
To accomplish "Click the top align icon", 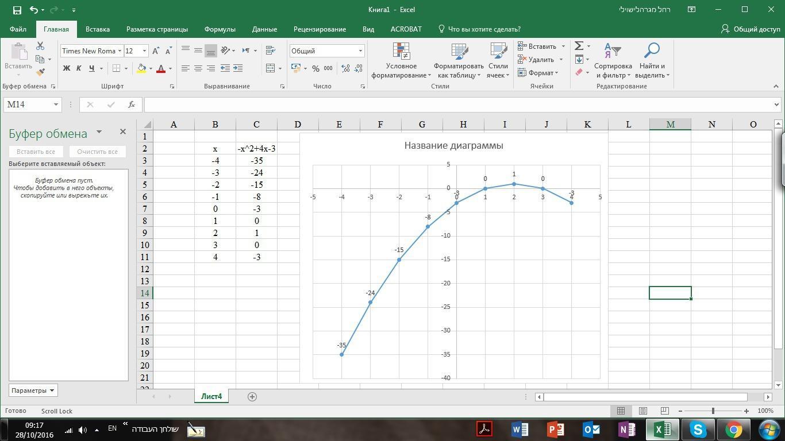I will [x=186, y=51].
